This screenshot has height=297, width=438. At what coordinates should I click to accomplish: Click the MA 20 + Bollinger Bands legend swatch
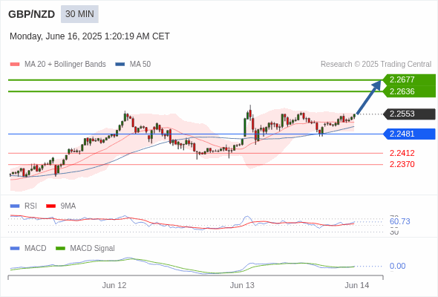pos(15,65)
